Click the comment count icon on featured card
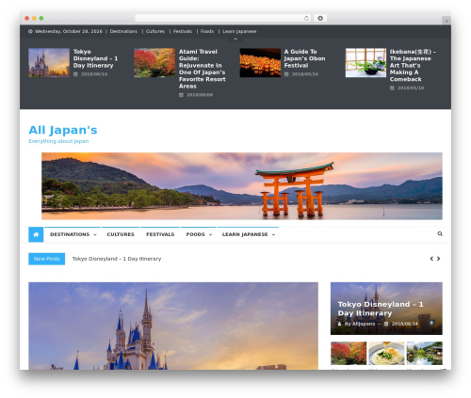 click(431, 323)
